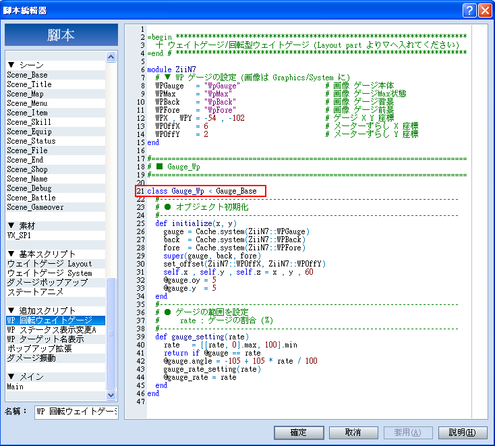Click the 'gauge_rate_setting(rate)' line

[212, 369]
